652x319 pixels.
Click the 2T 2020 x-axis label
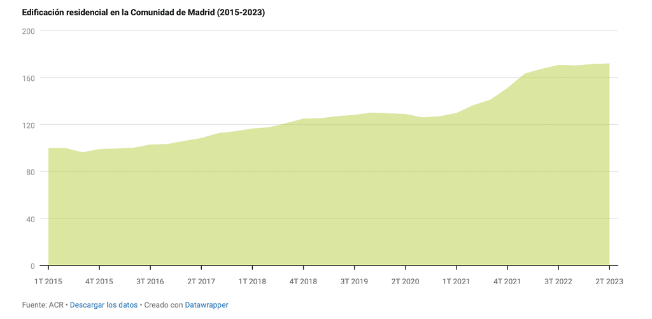tap(405, 281)
